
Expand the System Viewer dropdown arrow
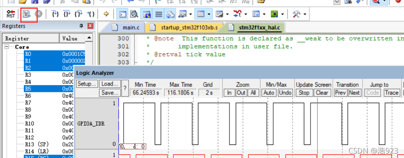(x=282, y=14)
